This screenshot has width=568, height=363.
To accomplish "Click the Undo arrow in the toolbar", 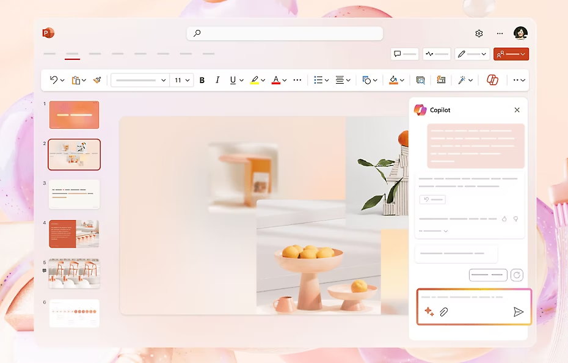I will [54, 80].
